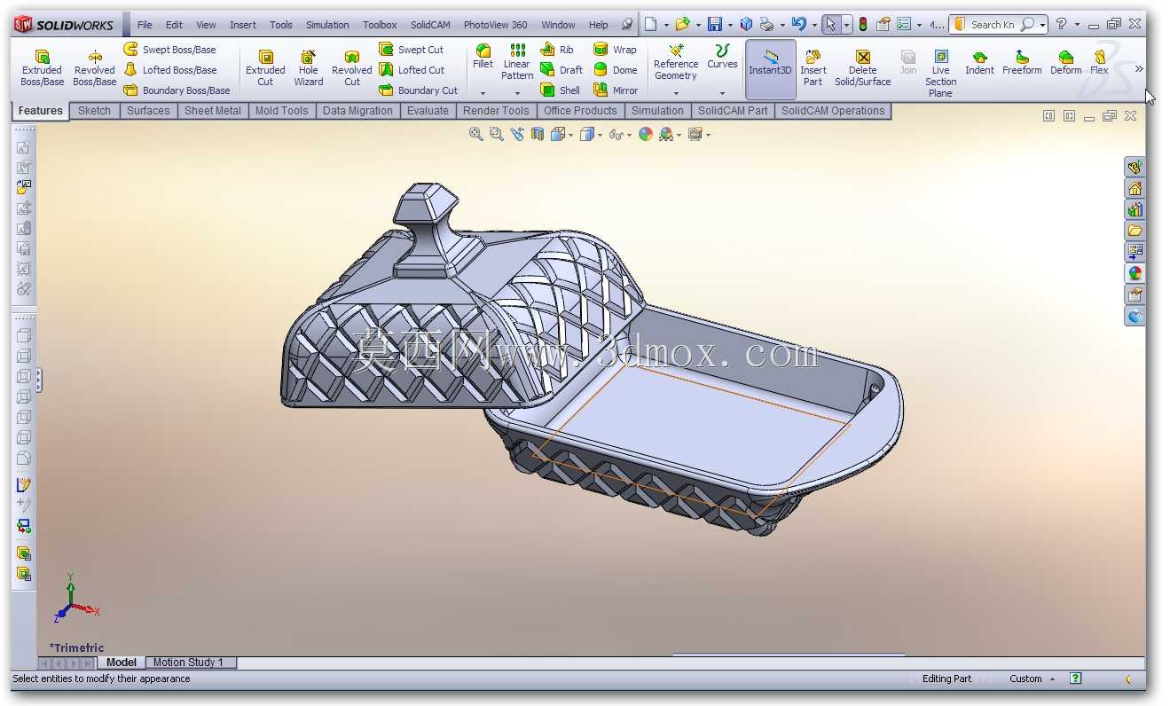Click the Mirror tool
This screenshot has height=706, width=1170.
click(x=616, y=90)
